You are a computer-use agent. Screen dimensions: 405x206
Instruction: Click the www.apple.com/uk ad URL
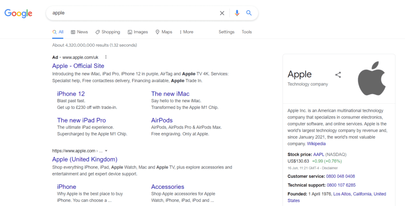[80, 57]
